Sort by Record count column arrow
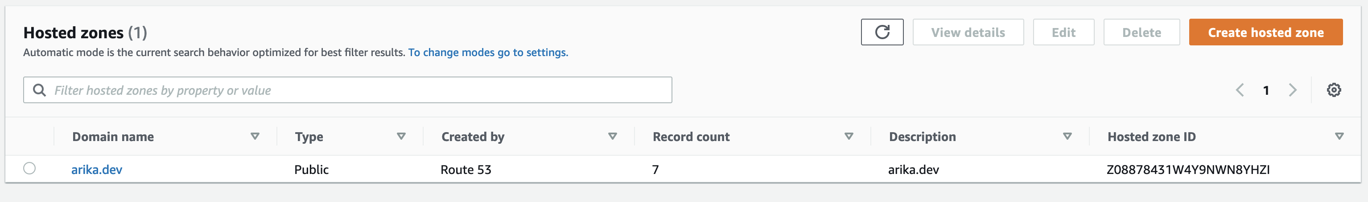Viewport: 1368px width, 202px height. (849, 137)
